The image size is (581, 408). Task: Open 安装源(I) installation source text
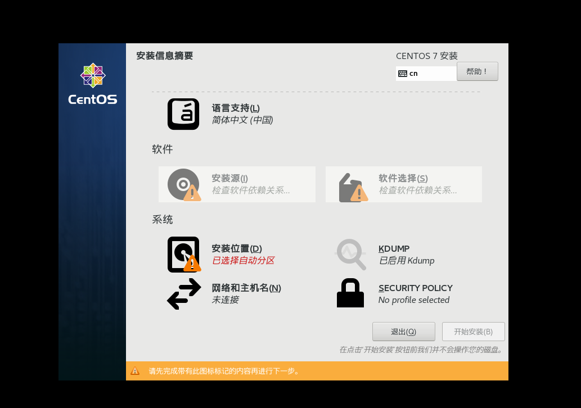click(x=229, y=179)
